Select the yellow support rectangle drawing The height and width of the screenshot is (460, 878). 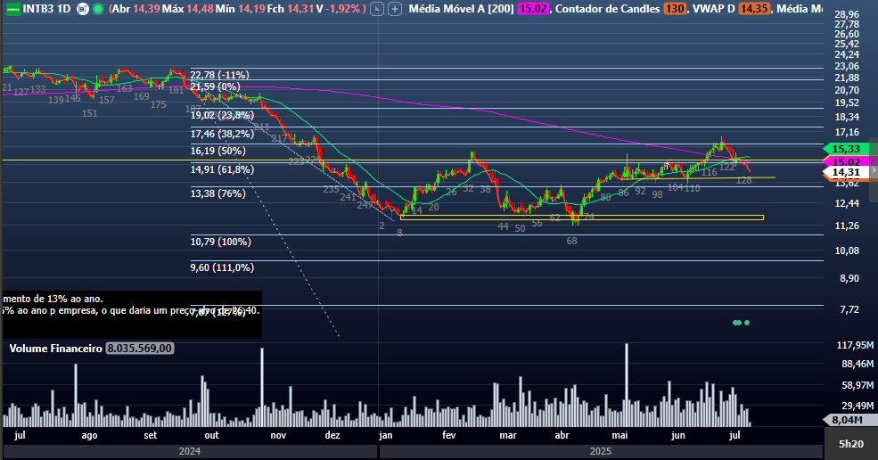pyautogui.click(x=581, y=218)
